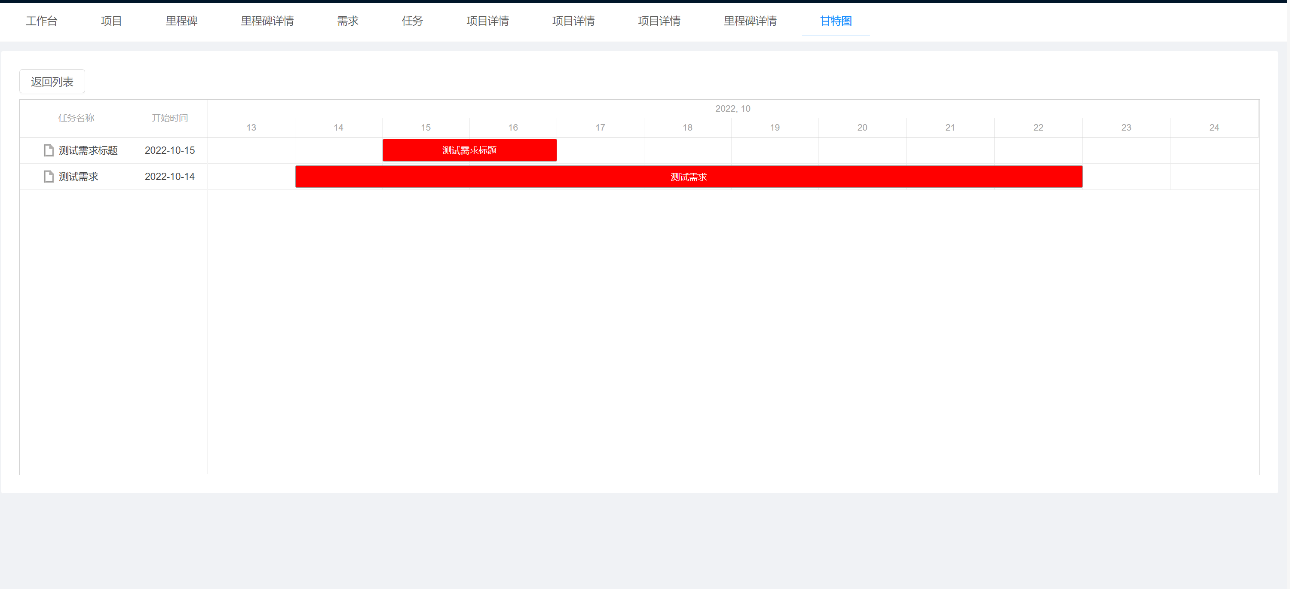Switch to the 工作台 tab

[x=42, y=21]
